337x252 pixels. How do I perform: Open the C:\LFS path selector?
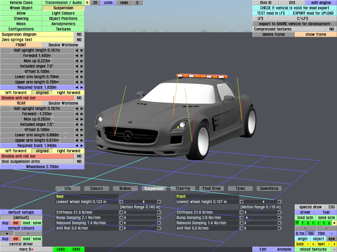(302, 19)
